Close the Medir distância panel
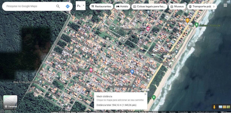This screenshot has width=231, height=113. tap(145, 94)
